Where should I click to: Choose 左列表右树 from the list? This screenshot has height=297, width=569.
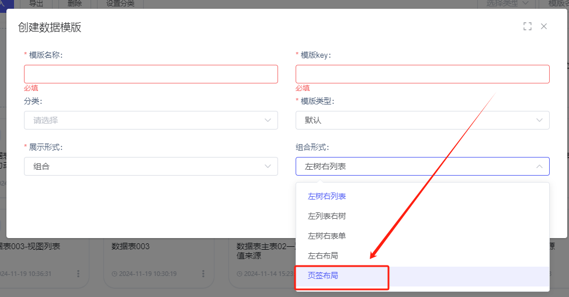click(327, 216)
